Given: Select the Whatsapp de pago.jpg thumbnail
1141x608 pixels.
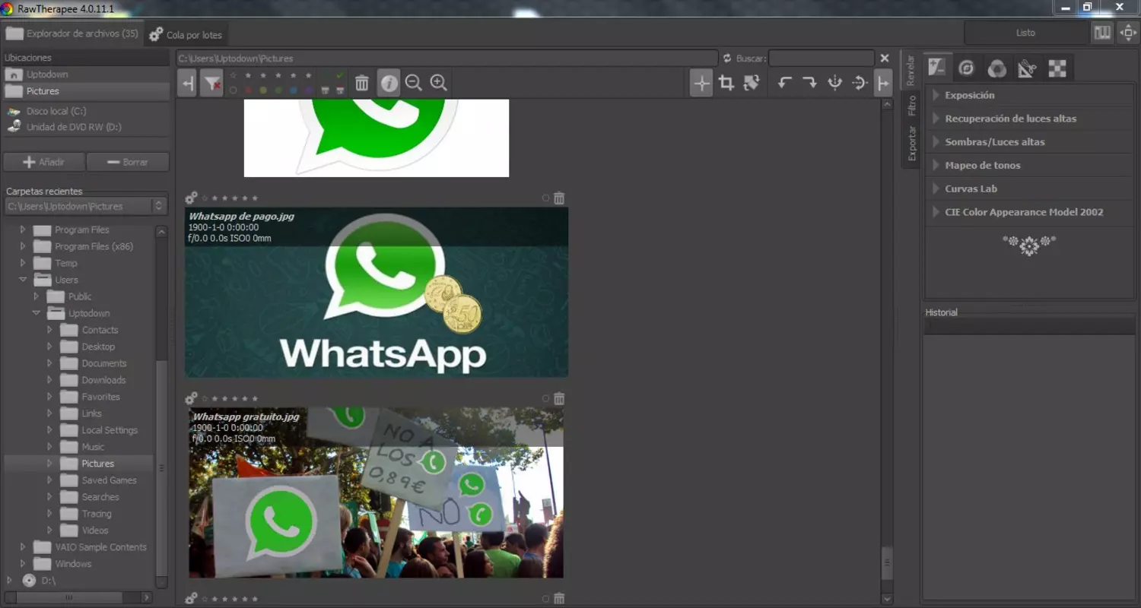Looking at the screenshot, I should click(377, 293).
